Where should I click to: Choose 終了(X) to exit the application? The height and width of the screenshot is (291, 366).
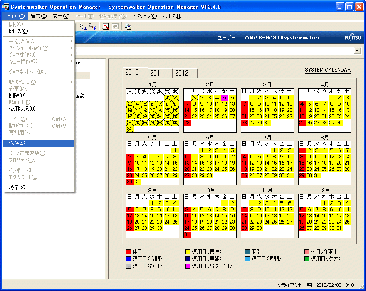(x=38, y=187)
